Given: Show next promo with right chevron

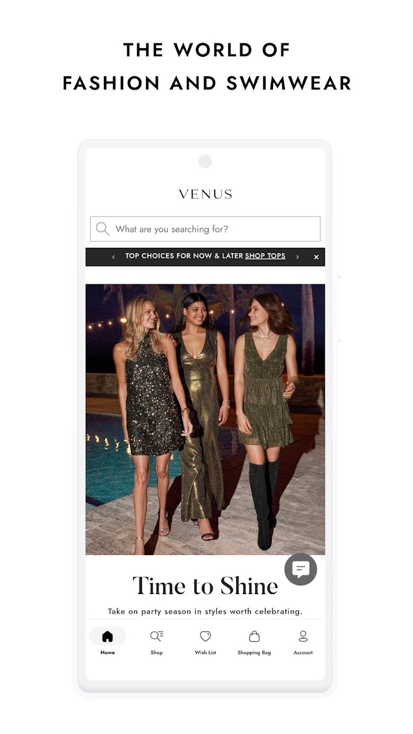Looking at the screenshot, I should click(297, 257).
